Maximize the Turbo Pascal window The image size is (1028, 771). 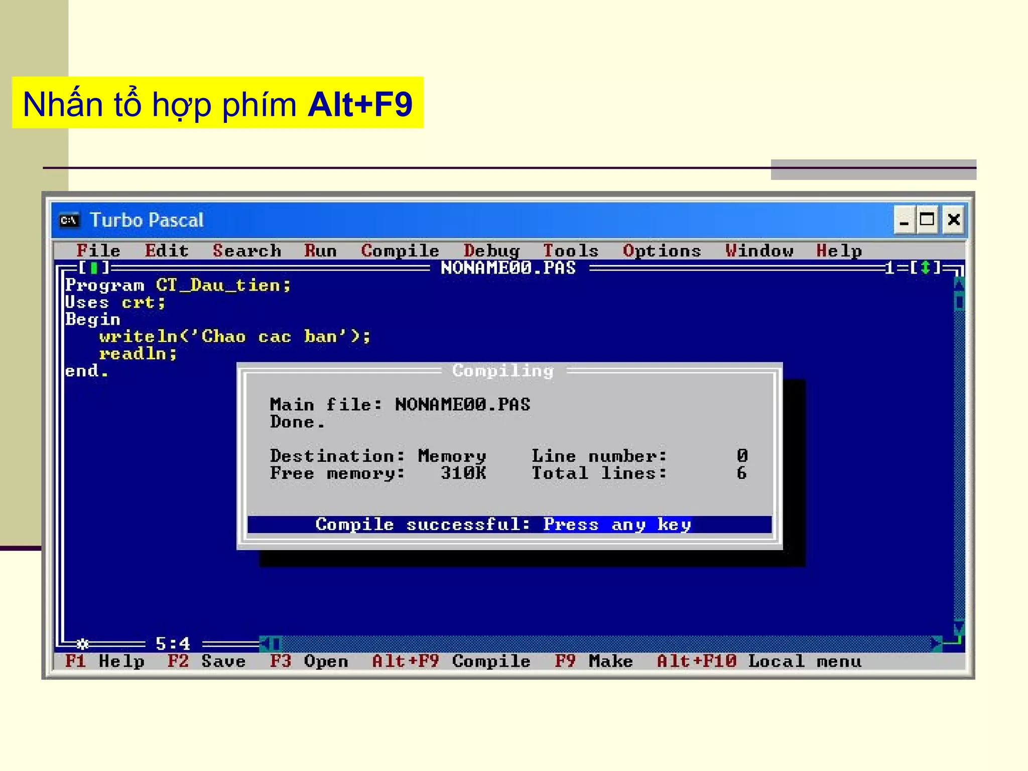pos(927,220)
